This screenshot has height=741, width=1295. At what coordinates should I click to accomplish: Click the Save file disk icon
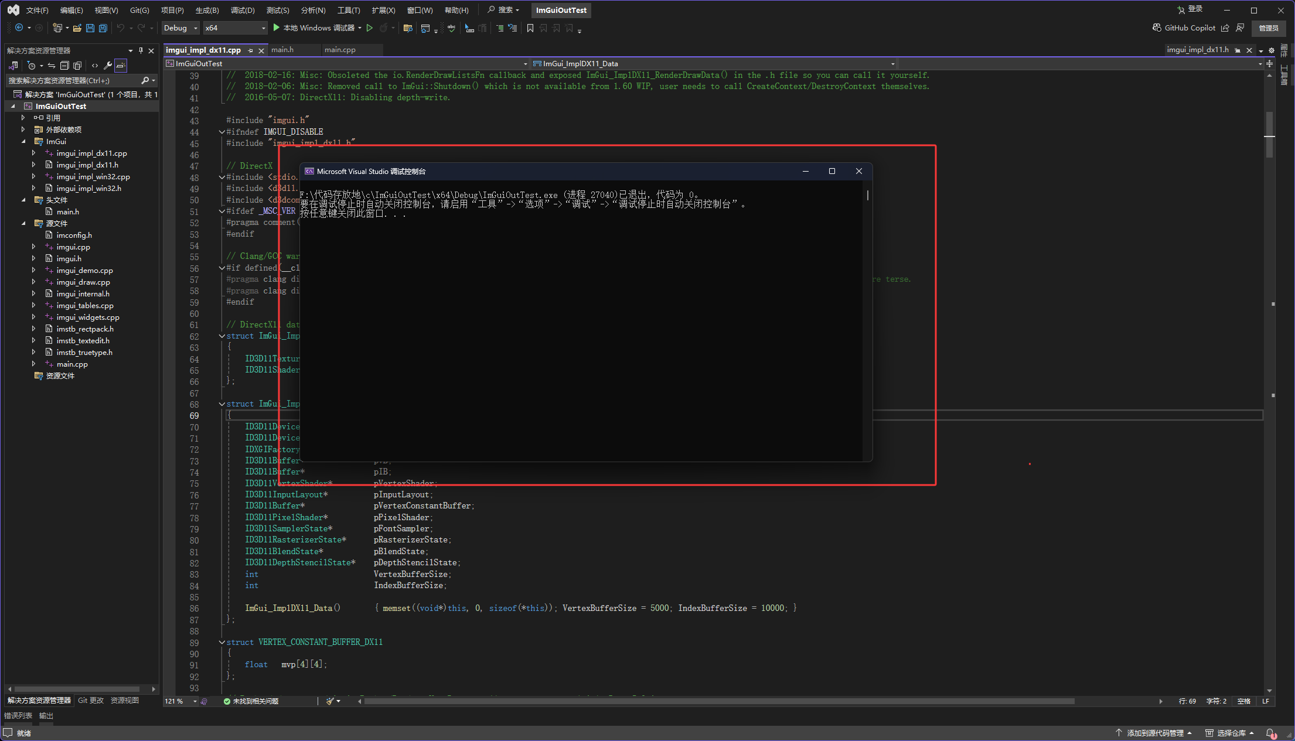pos(90,28)
